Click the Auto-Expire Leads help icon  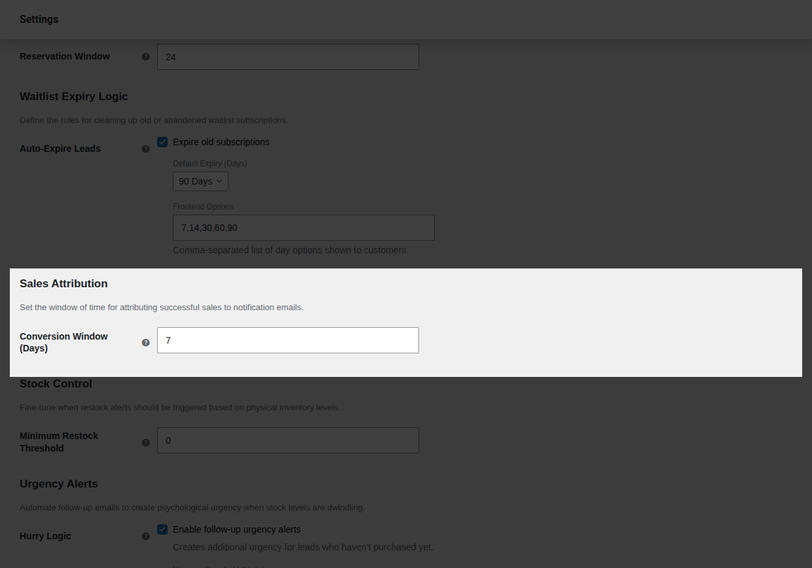coord(146,149)
